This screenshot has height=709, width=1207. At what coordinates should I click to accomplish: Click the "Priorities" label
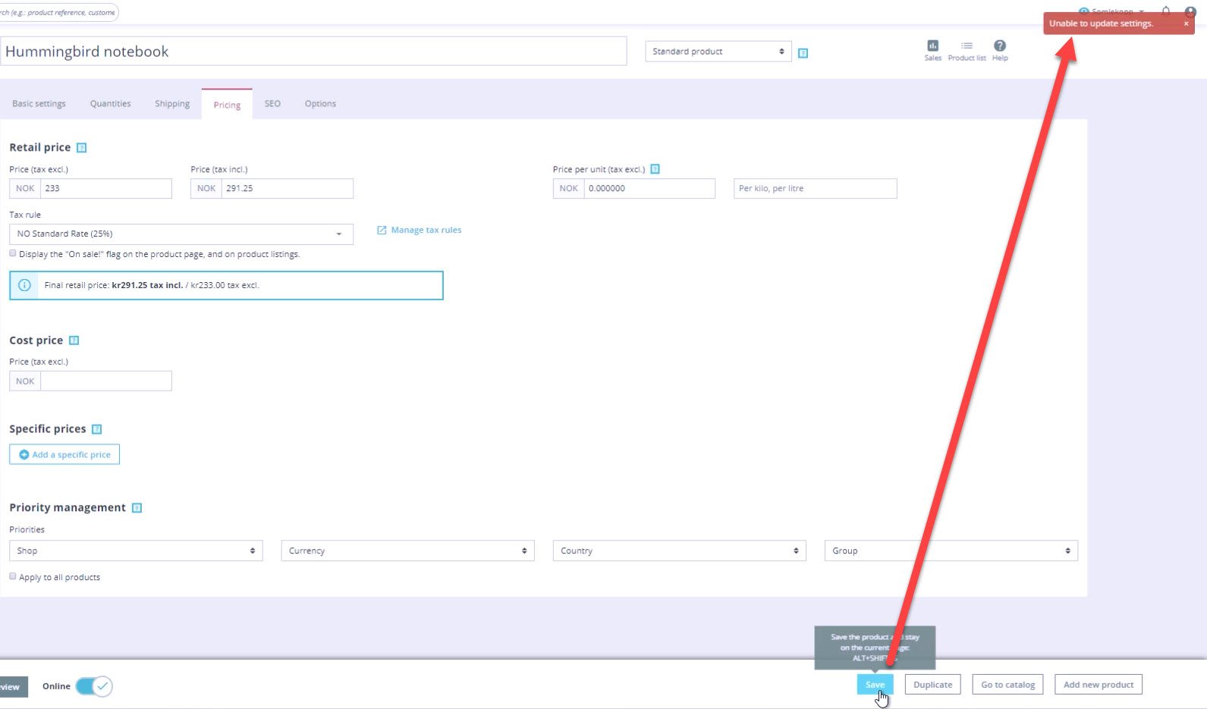27,529
